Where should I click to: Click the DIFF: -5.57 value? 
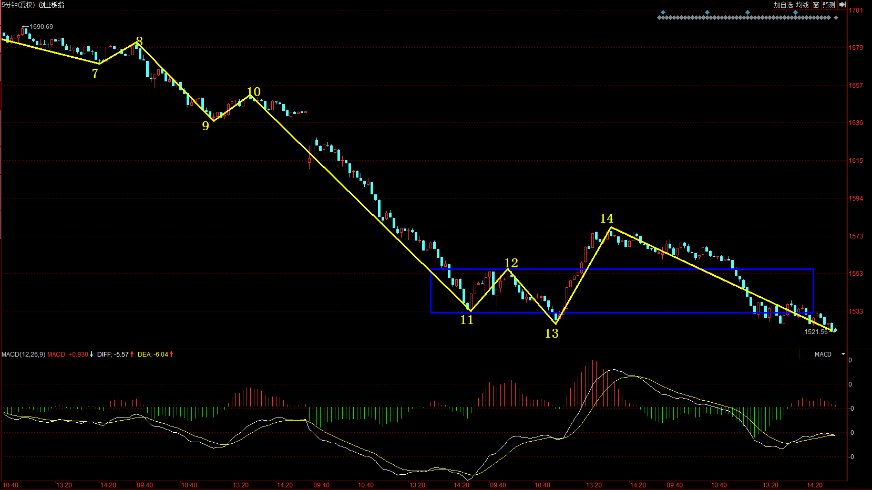112,355
